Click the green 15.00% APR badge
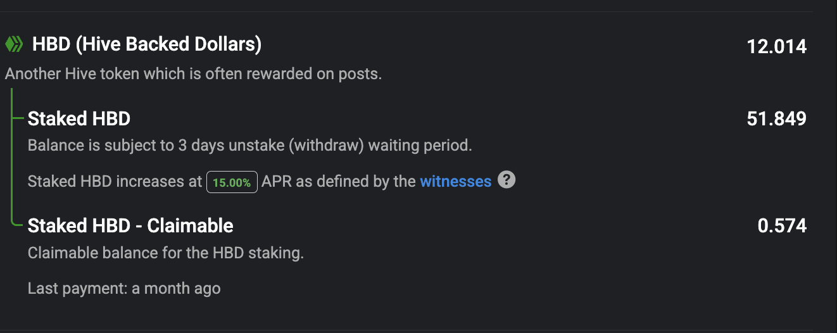837x333 pixels. [x=232, y=182]
